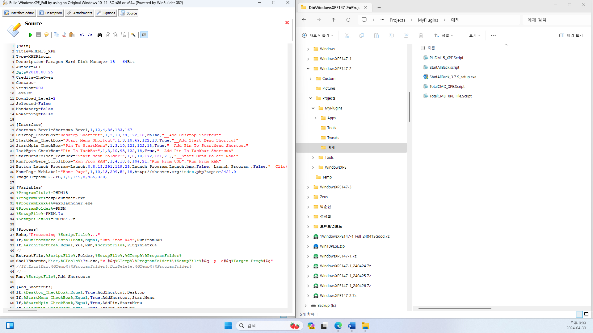Toggle the 미리 보기 preview pane
Screen dimensions: 593x333
pos(571,35)
